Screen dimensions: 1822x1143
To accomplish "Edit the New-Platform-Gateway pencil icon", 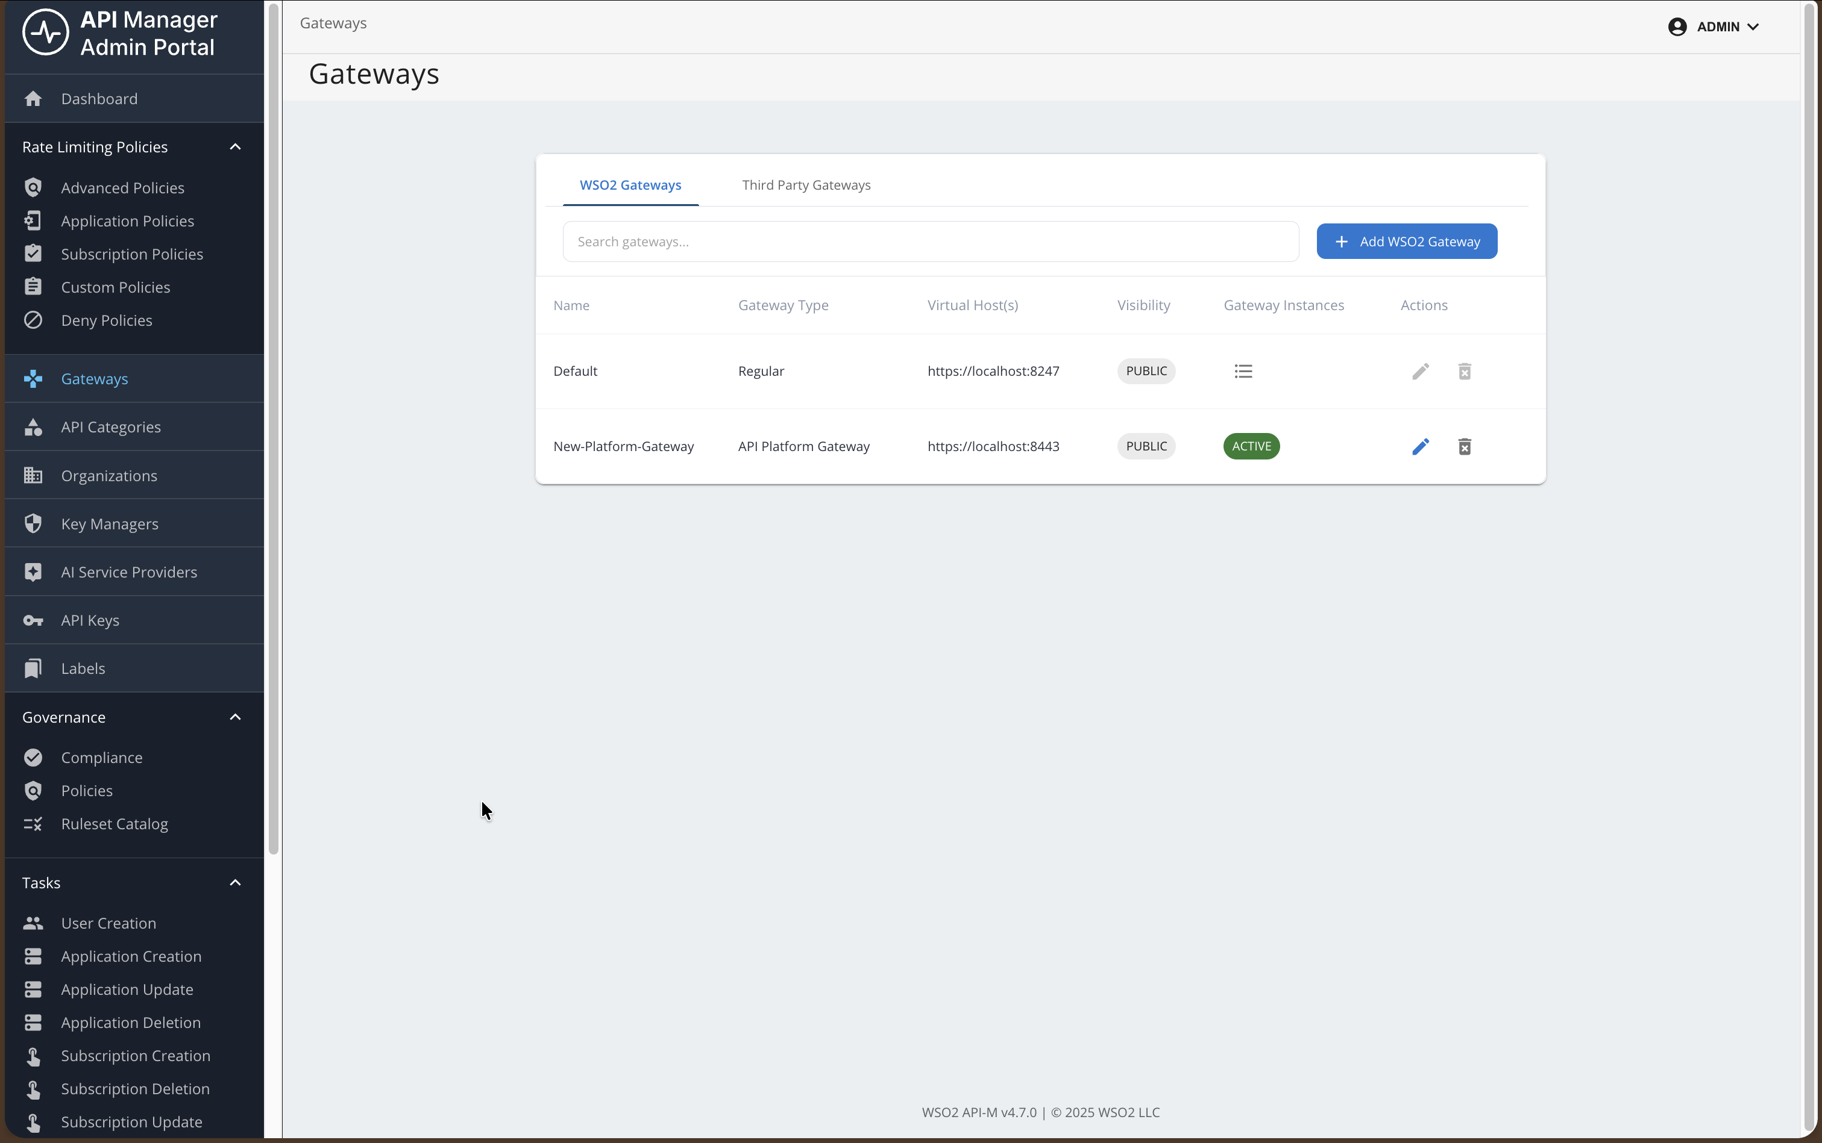I will 1421,446.
